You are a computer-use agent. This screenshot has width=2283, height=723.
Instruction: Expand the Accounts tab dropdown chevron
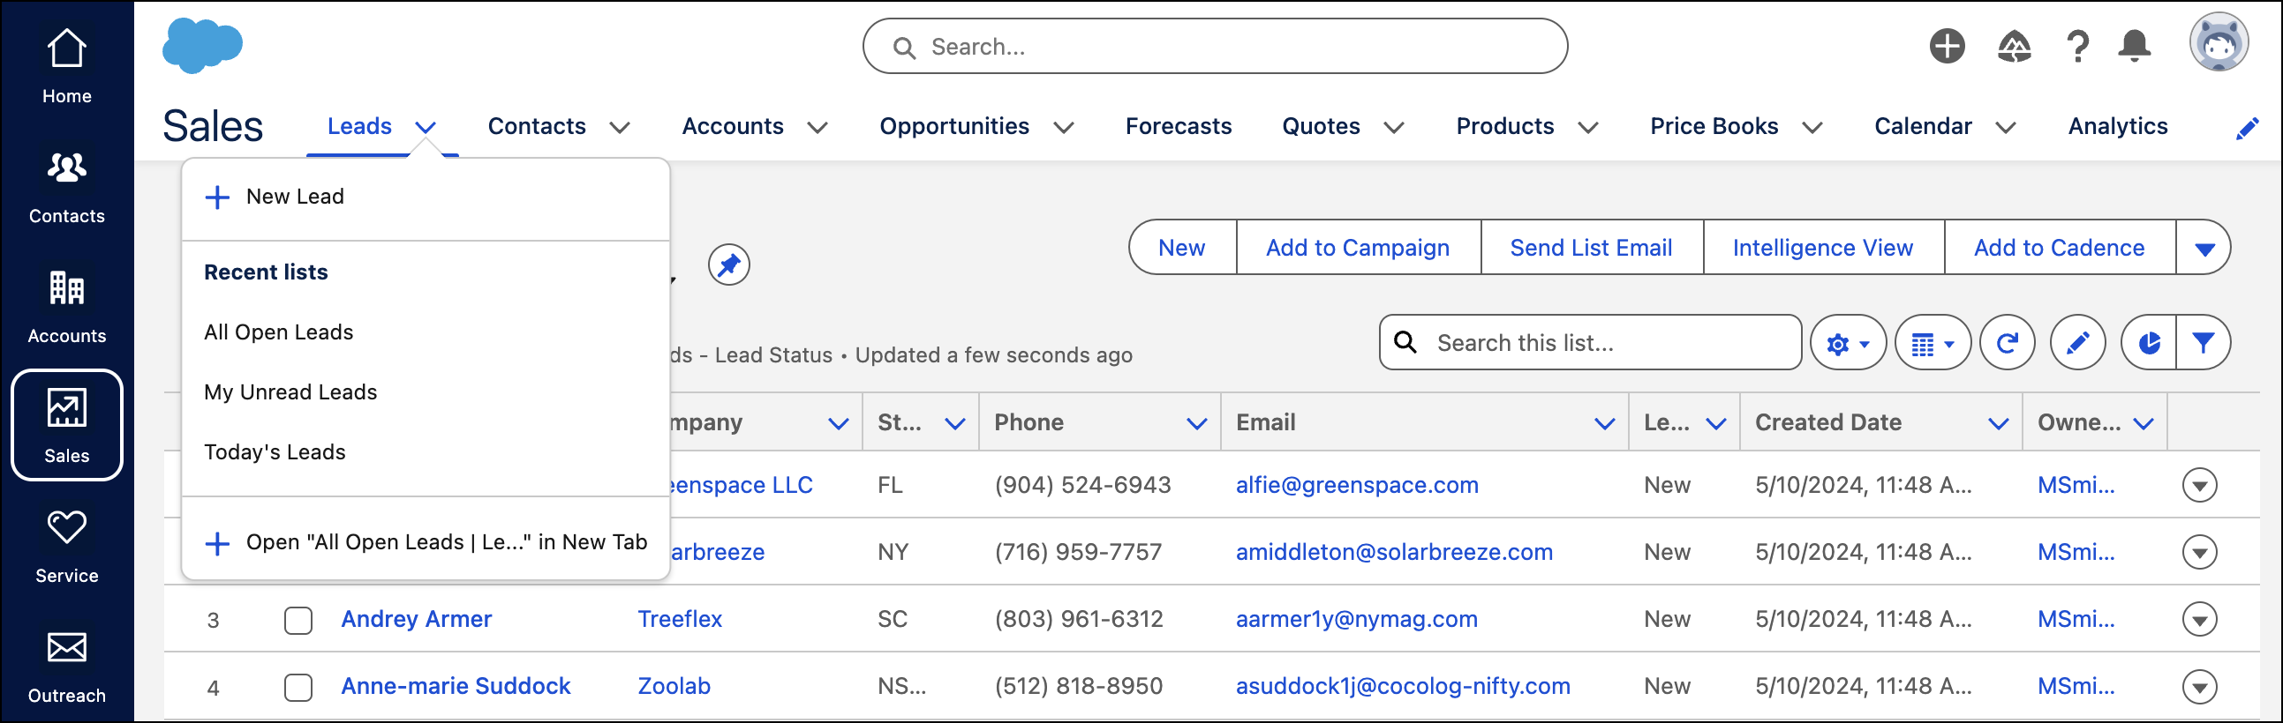(x=818, y=128)
